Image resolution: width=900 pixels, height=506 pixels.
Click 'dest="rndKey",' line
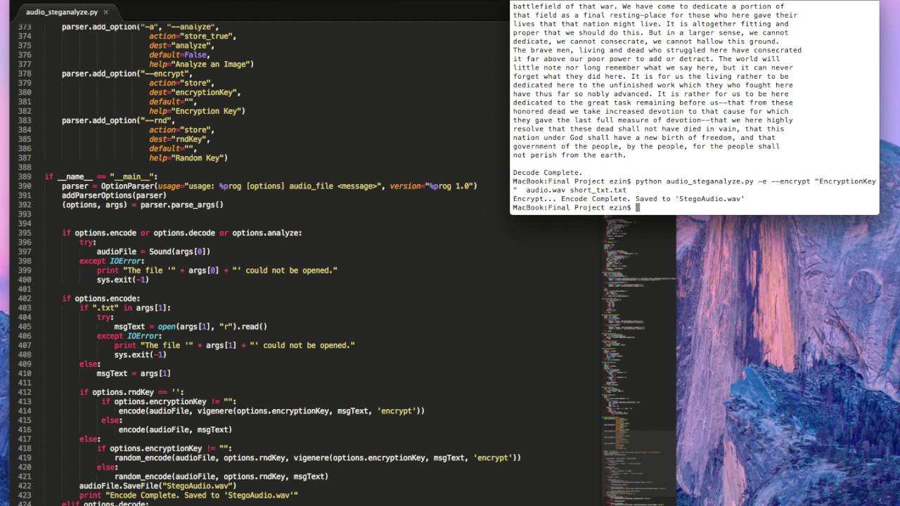pyautogui.click(x=179, y=139)
